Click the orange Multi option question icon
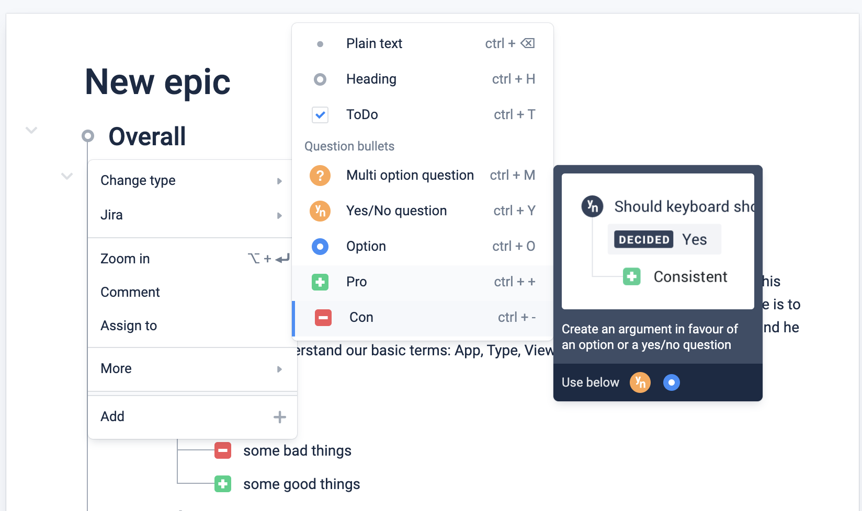 pyautogui.click(x=320, y=176)
